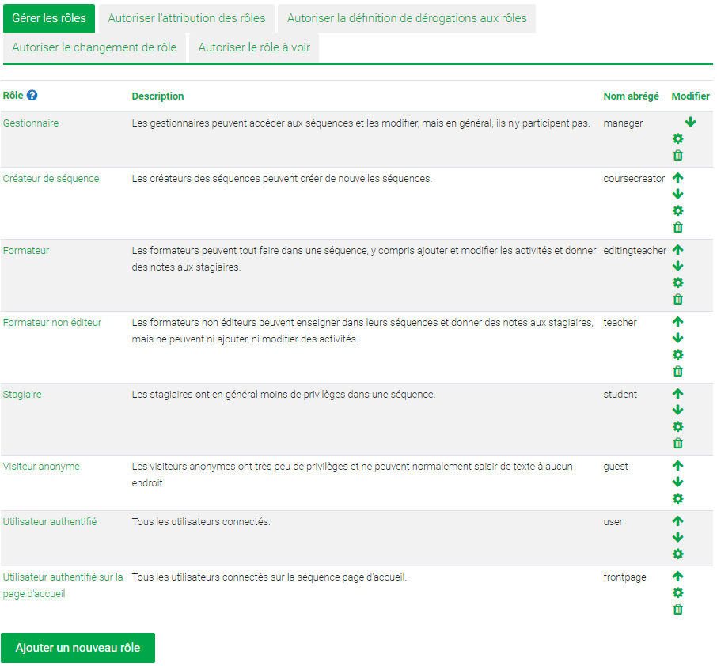Move Visiteur anonyme role up

tap(677, 466)
